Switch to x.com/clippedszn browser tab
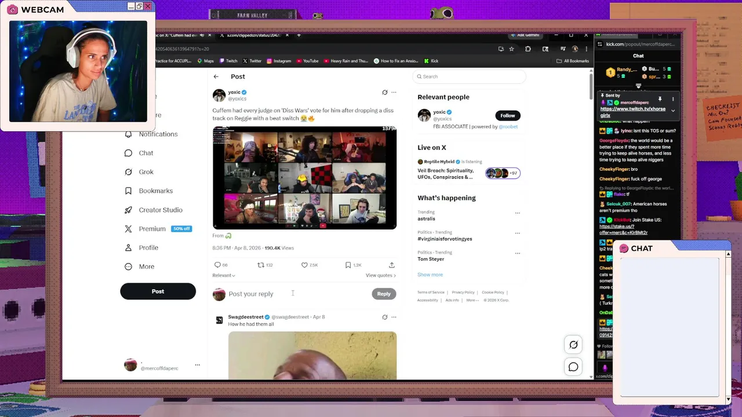This screenshot has height=417, width=742. [253, 35]
